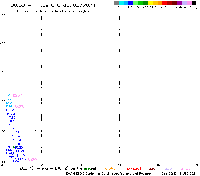Click the orange 'altika' satellite legend label

[110, 168]
